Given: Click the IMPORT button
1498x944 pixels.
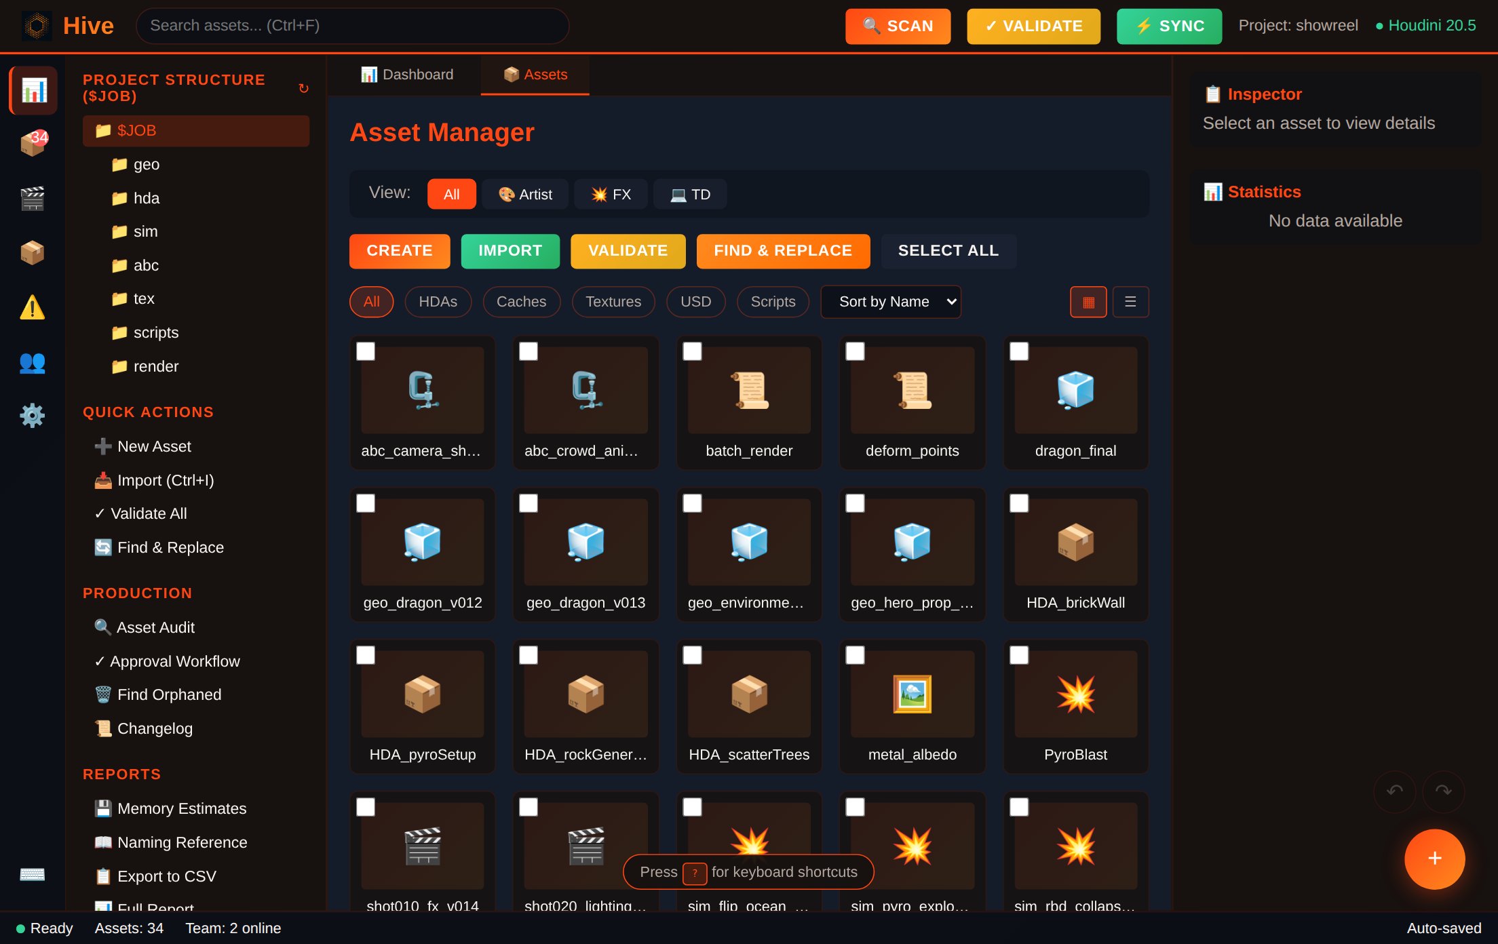Looking at the screenshot, I should tap(510, 251).
